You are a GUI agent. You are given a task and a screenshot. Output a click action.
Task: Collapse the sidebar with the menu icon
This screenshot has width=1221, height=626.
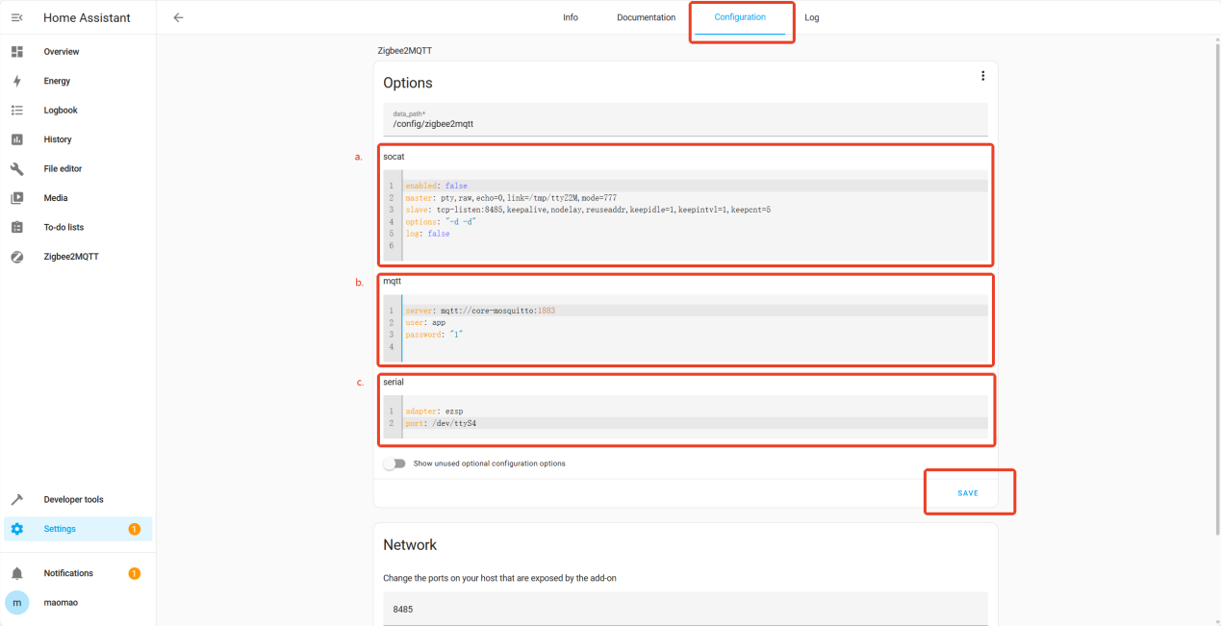tap(16, 17)
